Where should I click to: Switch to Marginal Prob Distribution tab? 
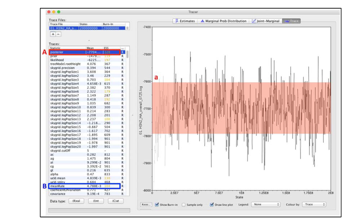223,21
